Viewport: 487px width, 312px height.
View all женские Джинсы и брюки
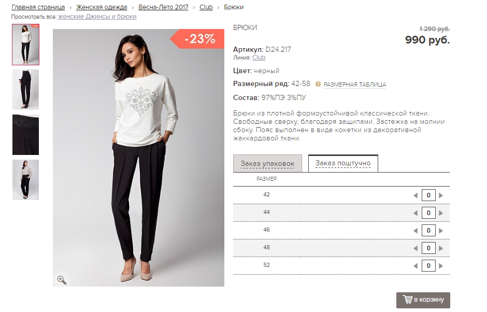click(97, 17)
